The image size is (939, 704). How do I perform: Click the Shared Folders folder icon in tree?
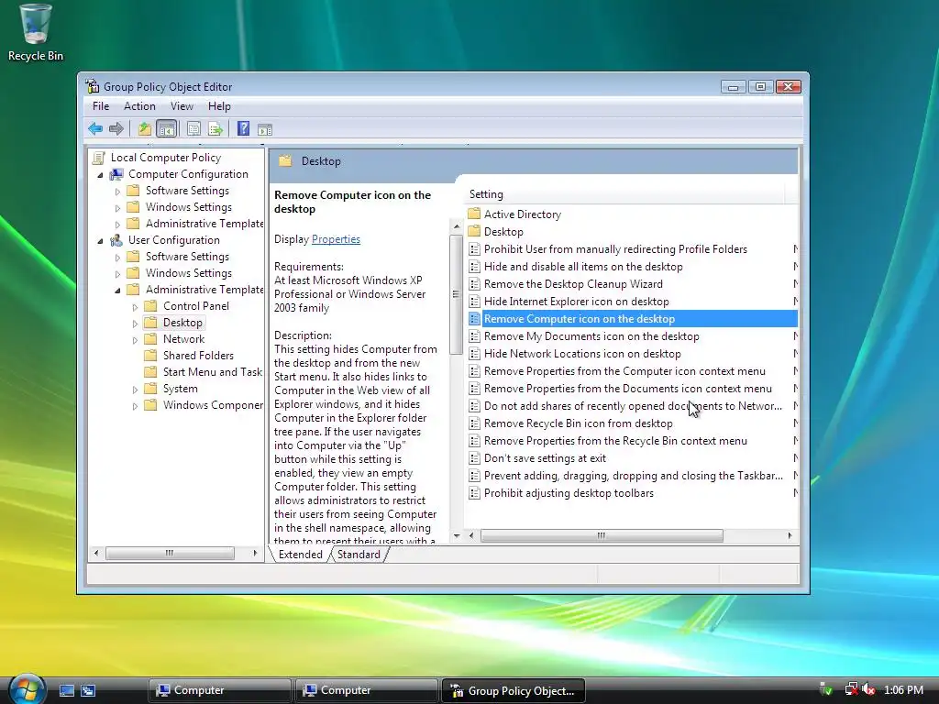[151, 356]
